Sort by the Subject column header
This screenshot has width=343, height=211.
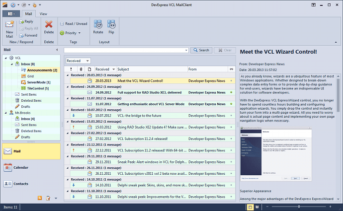[x=152, y=69]
